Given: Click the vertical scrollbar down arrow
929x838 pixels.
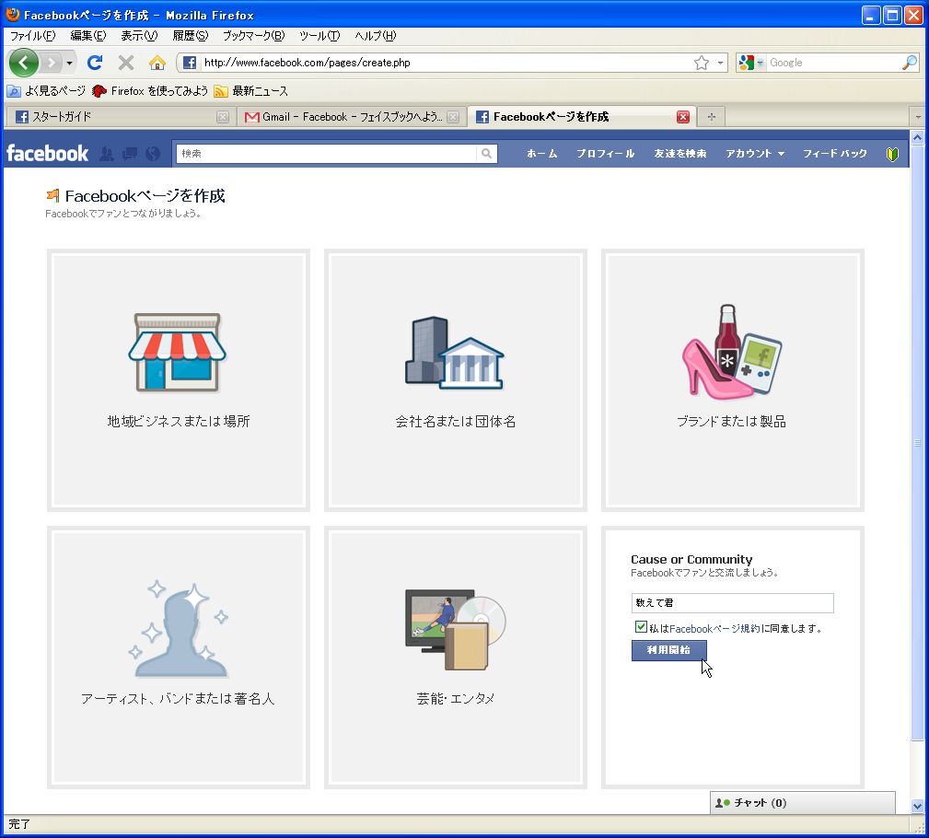Looking at the screenshot, I should pyautogui.click(x=918, y=806).
